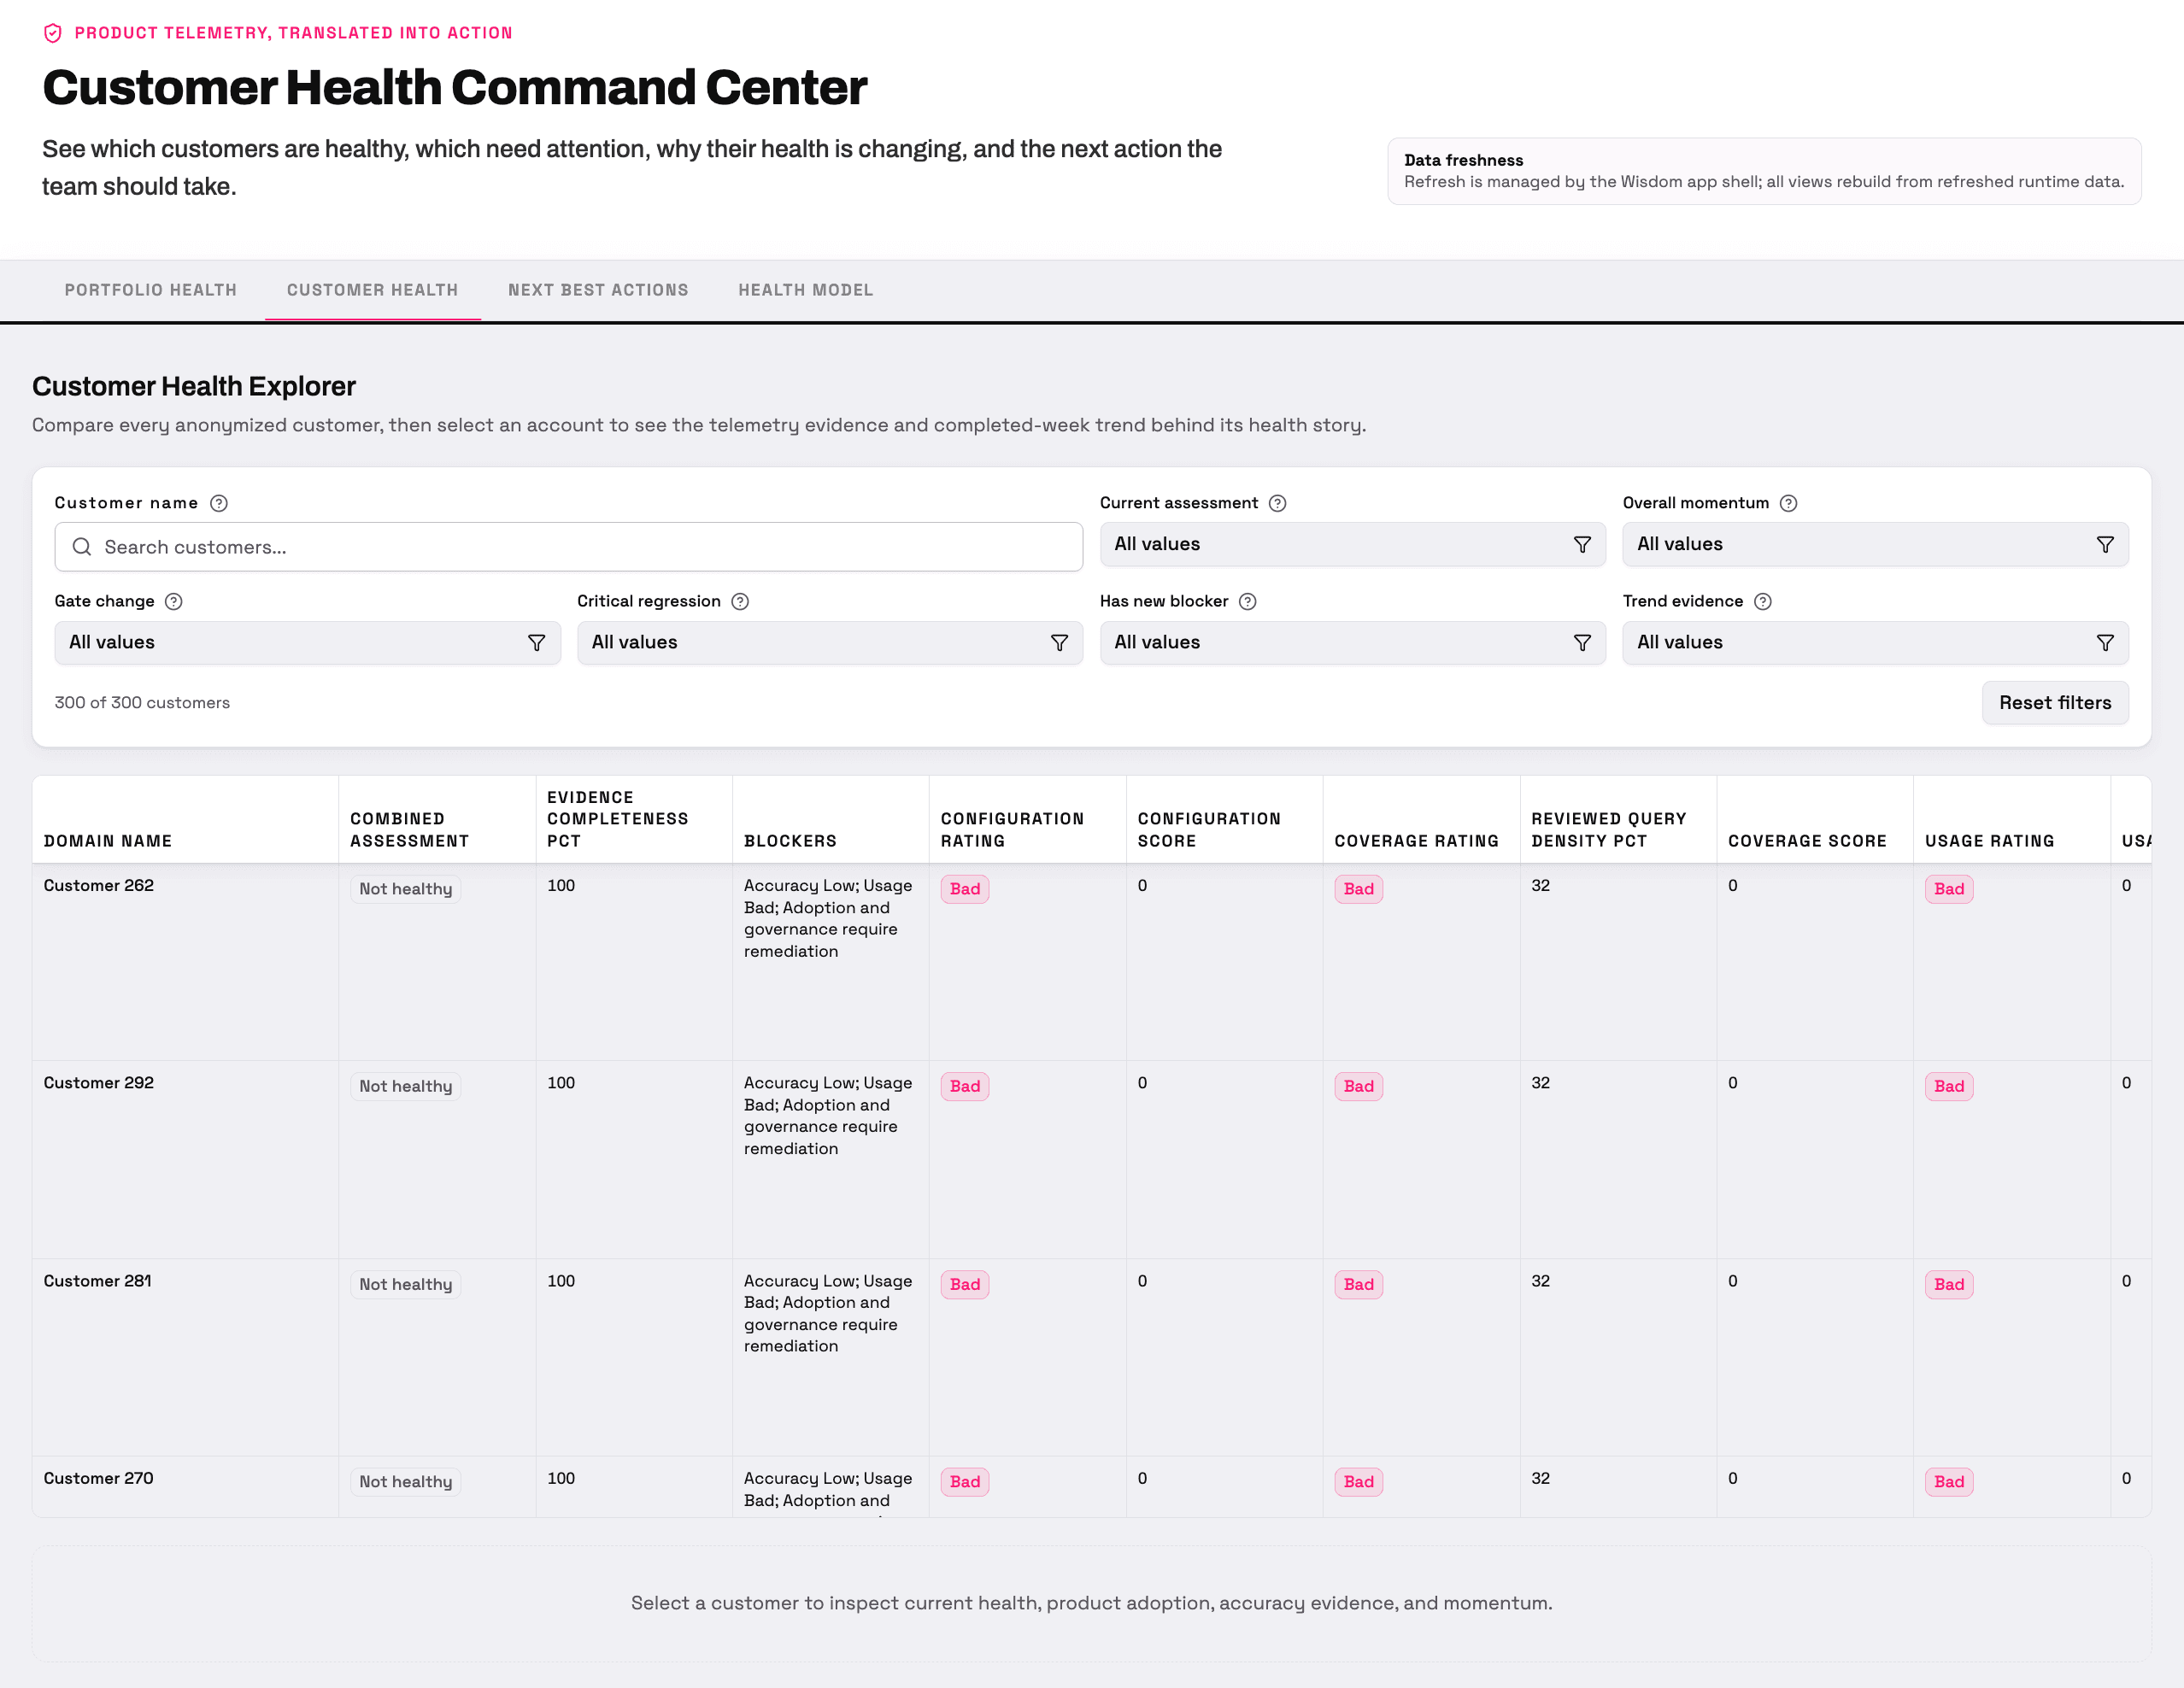Screen dimensions: 2184x1688
Task: Select the Customer 262 row name
Action: coord(99,885)
